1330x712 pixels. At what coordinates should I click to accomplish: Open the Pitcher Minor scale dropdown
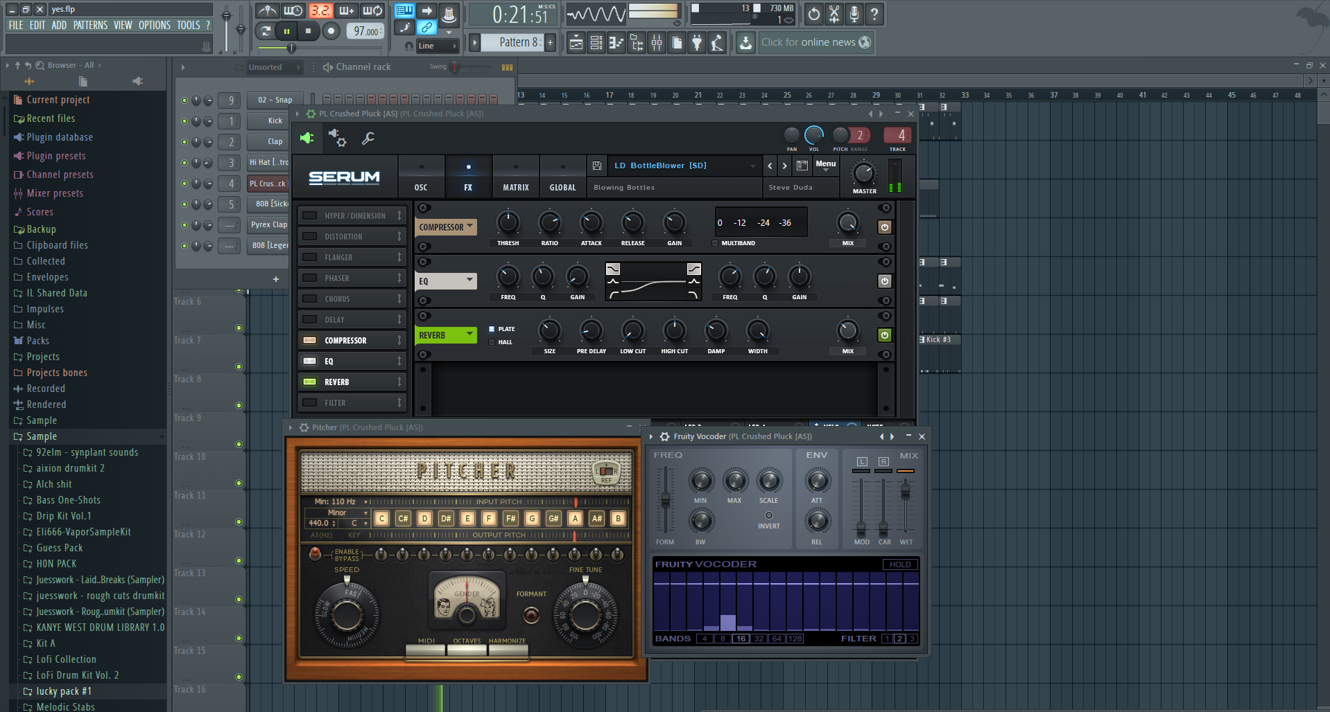(337, 513)
